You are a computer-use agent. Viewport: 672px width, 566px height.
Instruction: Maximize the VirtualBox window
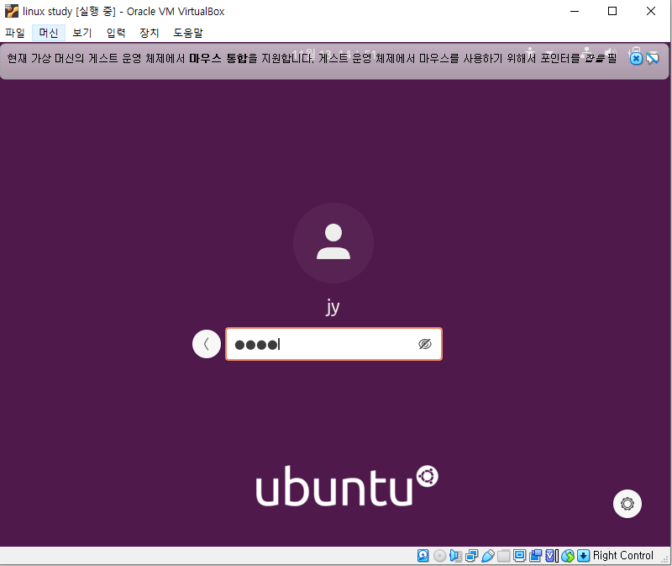point(612,11)
